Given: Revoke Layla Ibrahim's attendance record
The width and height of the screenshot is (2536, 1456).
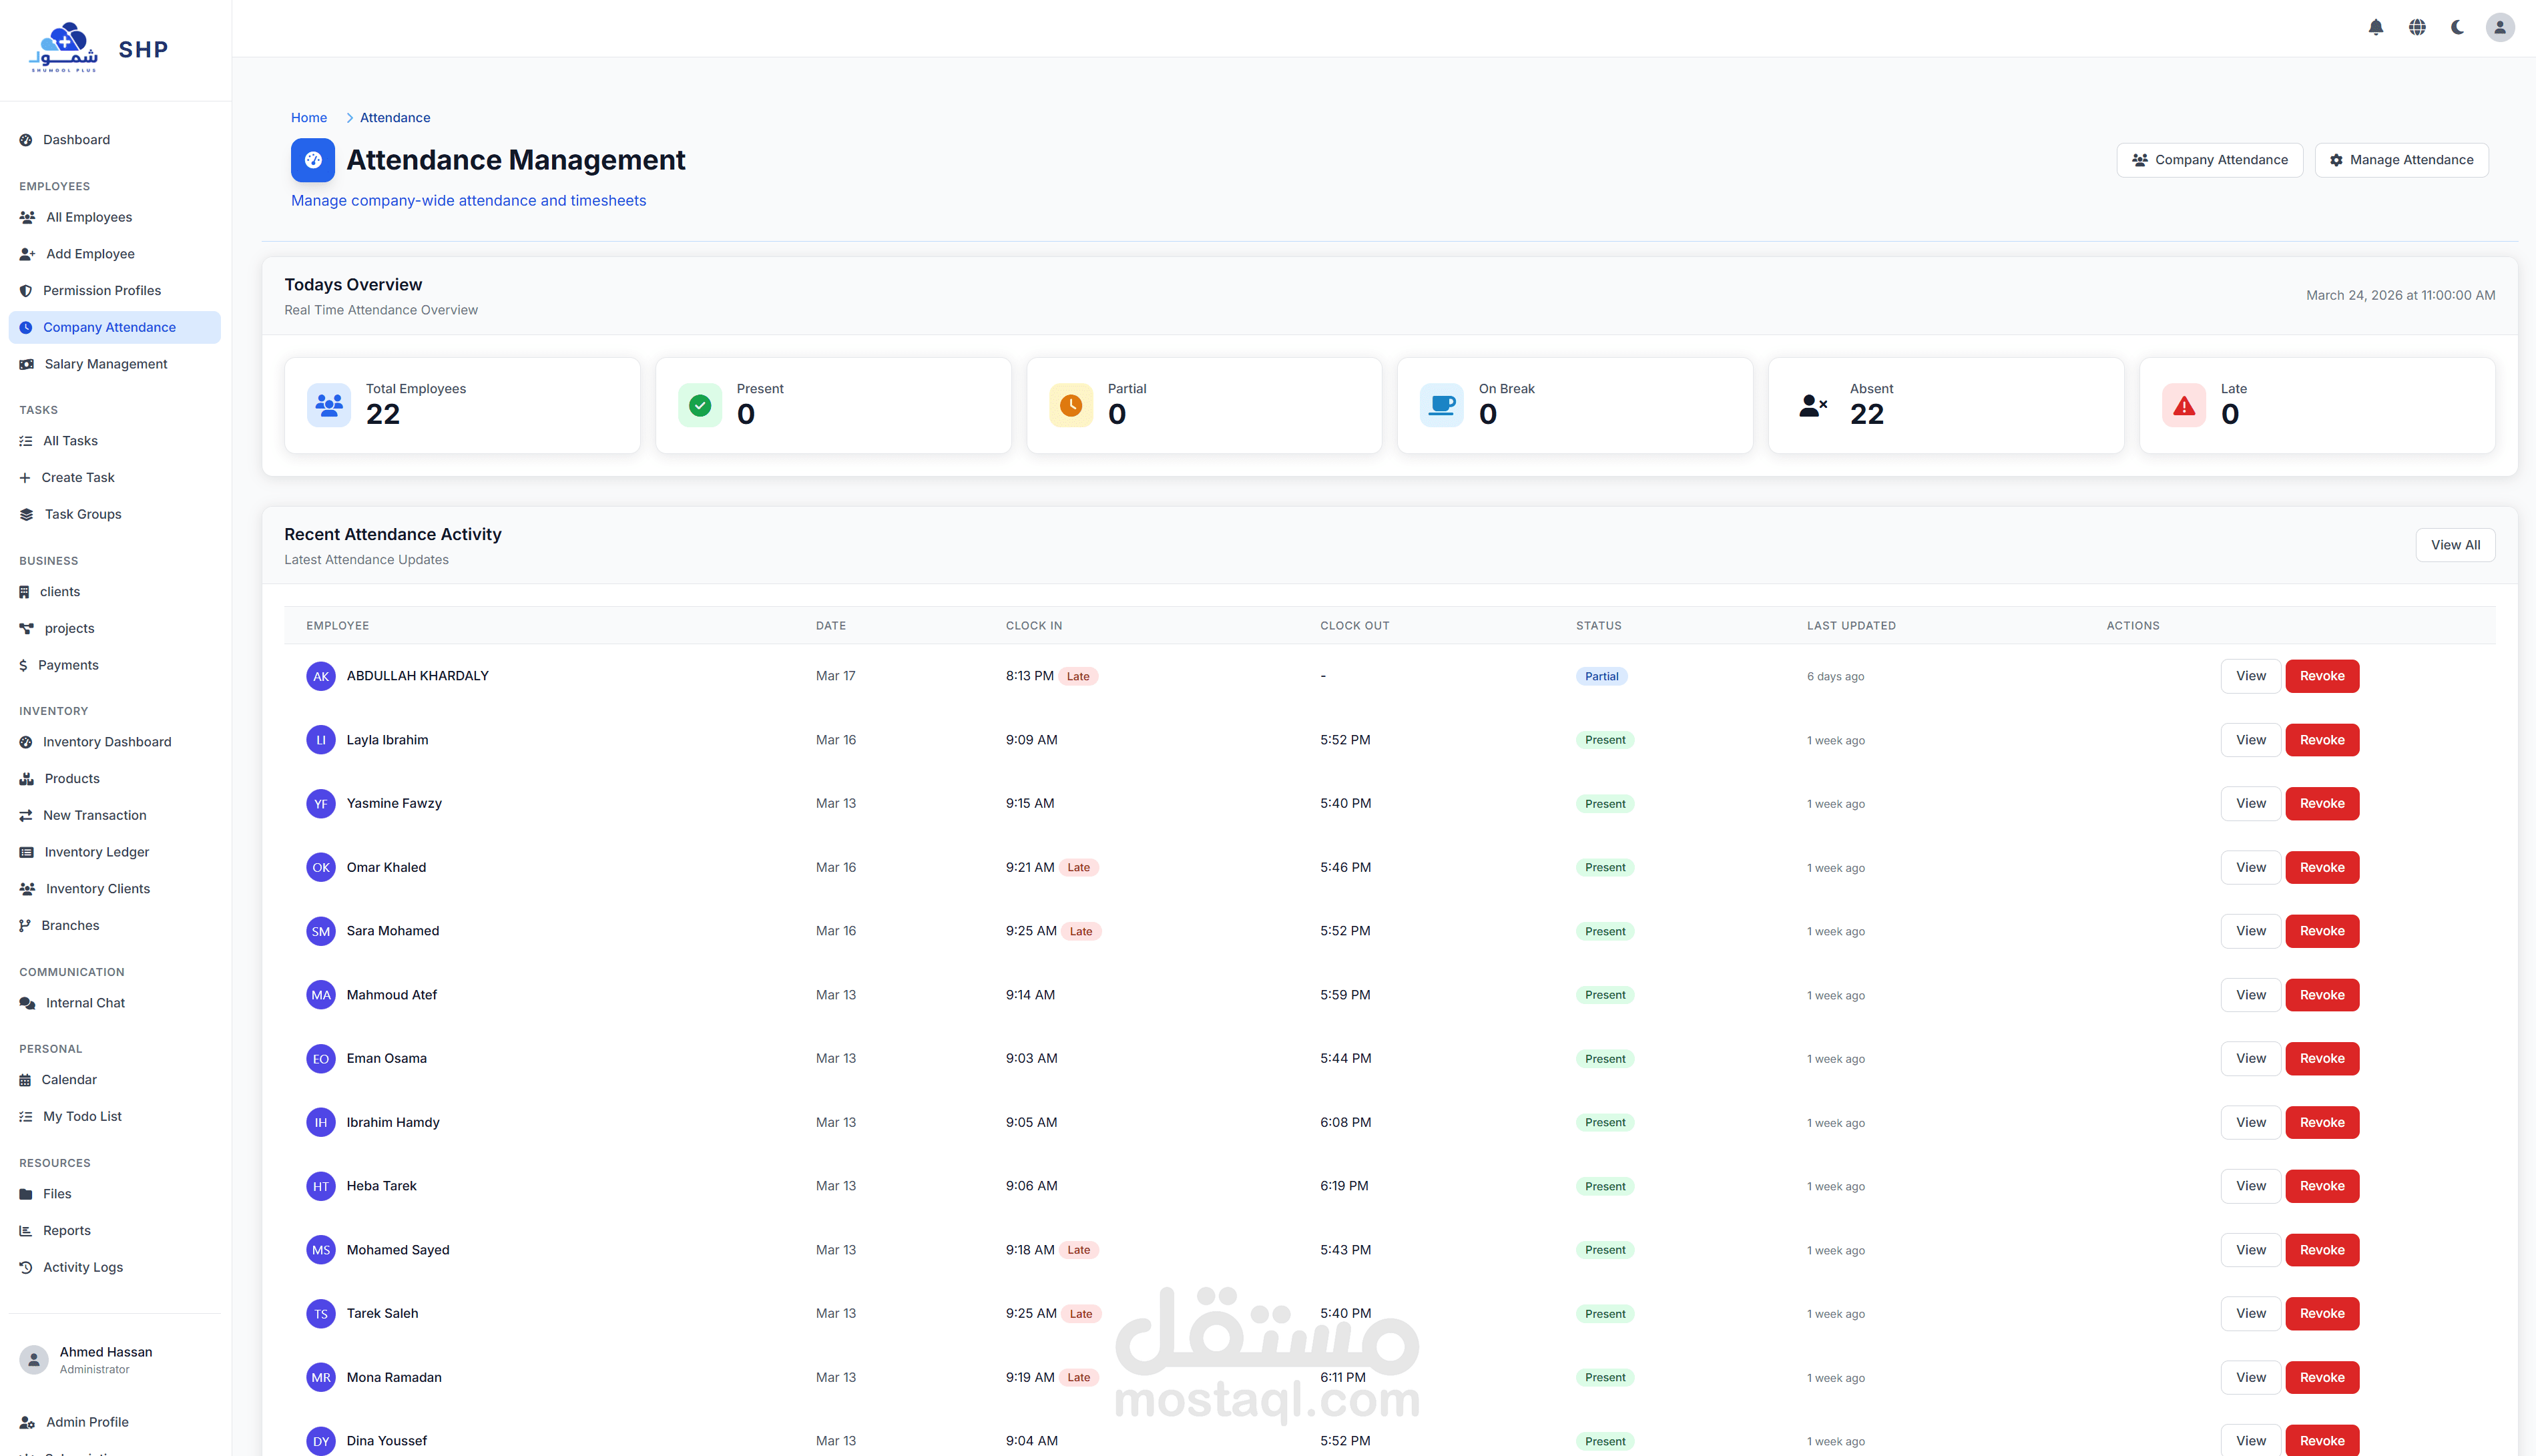Looking at the screenshot, I should tap(2321, 740).
